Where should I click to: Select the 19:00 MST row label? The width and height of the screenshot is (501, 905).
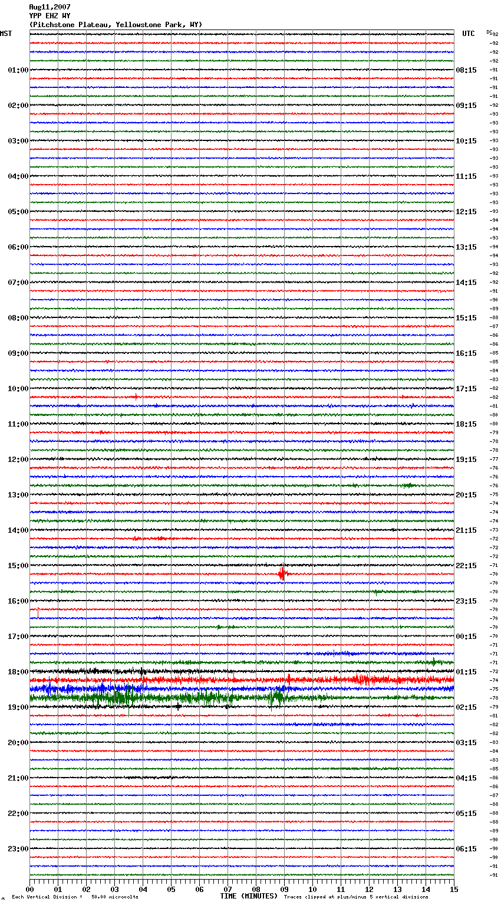pos(18,707)
